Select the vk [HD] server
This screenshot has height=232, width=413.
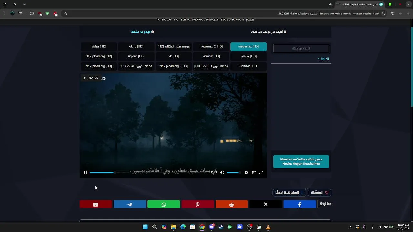click(174, 56)
